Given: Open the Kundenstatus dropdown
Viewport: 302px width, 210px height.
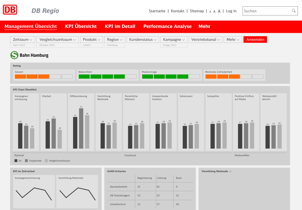Looking at the screenshot, I should click(x=143, y=40).
